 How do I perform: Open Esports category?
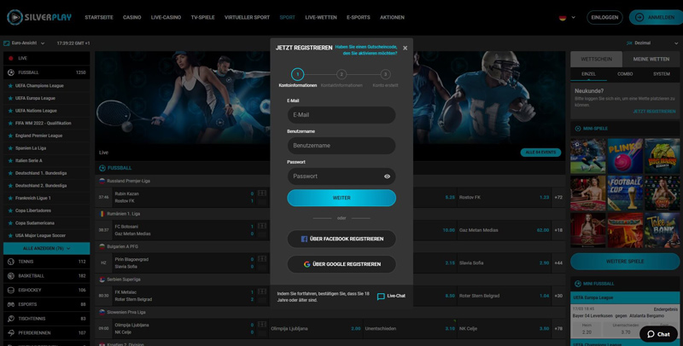[47, 304]
